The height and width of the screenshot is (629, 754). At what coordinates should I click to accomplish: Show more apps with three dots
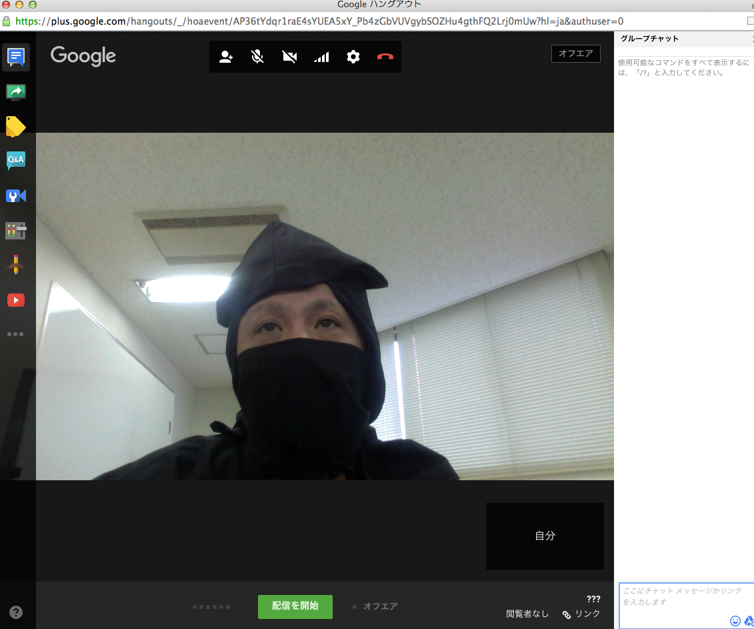point(15,334)
